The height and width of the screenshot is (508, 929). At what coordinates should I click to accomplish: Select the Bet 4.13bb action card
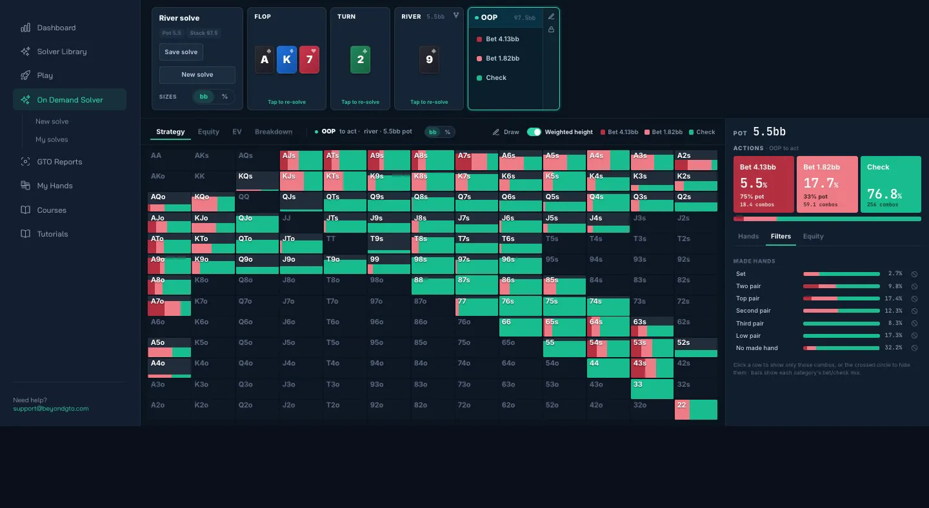coord(763,184)
